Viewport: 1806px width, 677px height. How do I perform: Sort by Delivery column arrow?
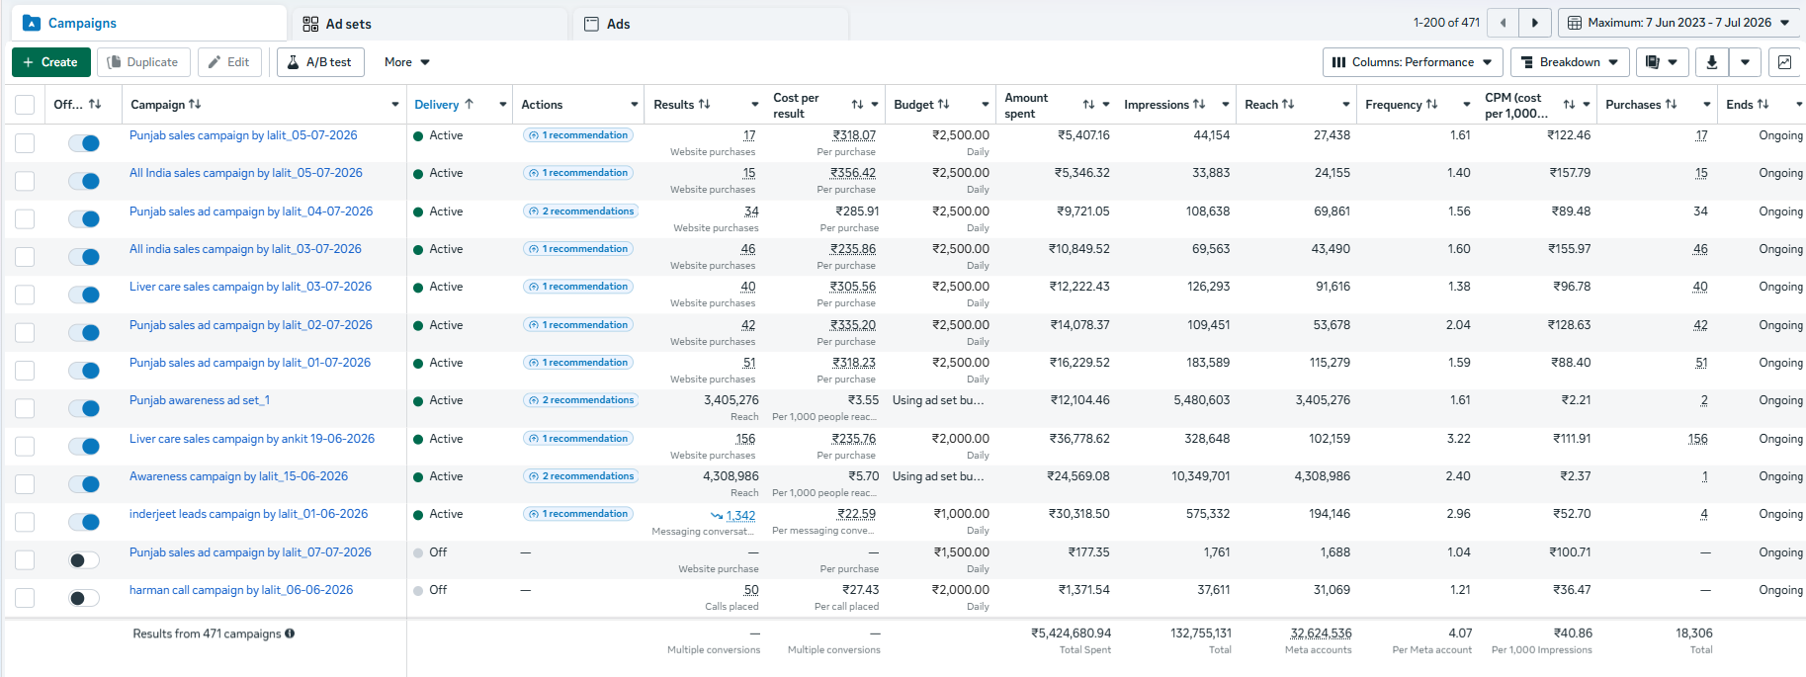(469, 104)
